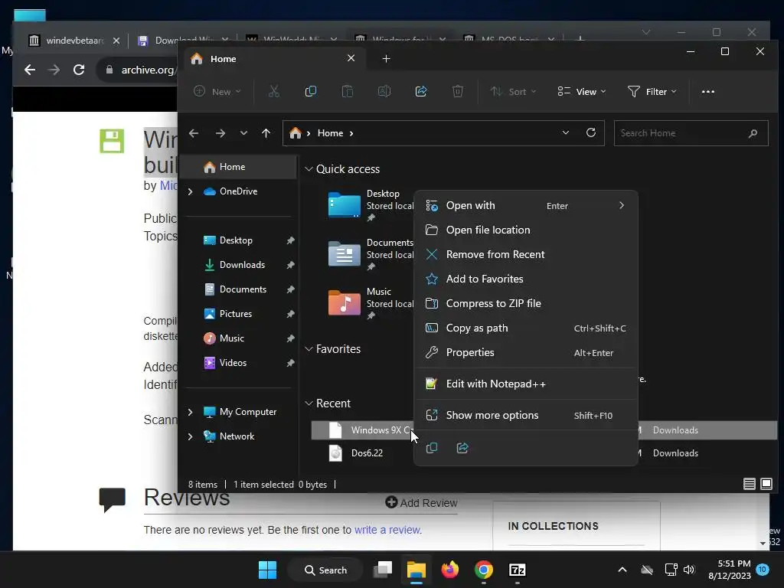Click the Rename icon in Explorer toolbar
This screenshot has width=784, height=588.
[x=384, y=92]
